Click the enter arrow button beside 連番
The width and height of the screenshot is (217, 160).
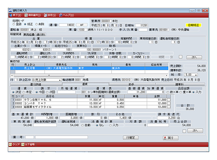(82, 25)
